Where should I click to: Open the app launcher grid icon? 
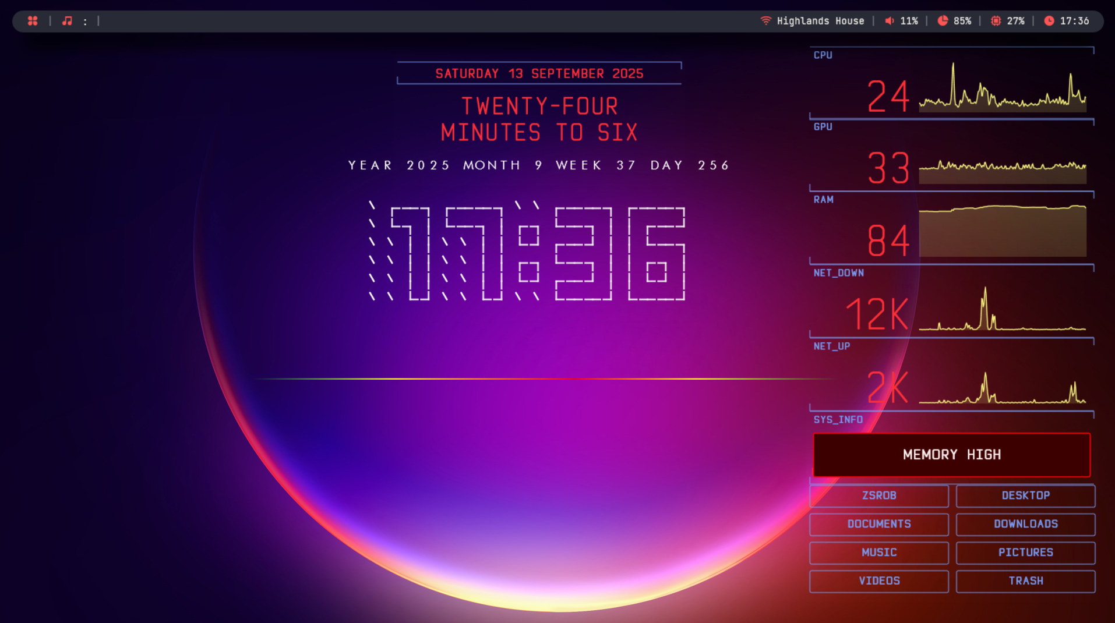[33, 21]
